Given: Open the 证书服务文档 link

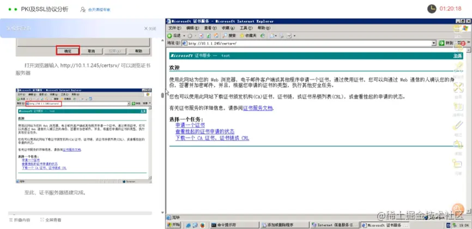Looking at the screenshot, I should (258, 108).
